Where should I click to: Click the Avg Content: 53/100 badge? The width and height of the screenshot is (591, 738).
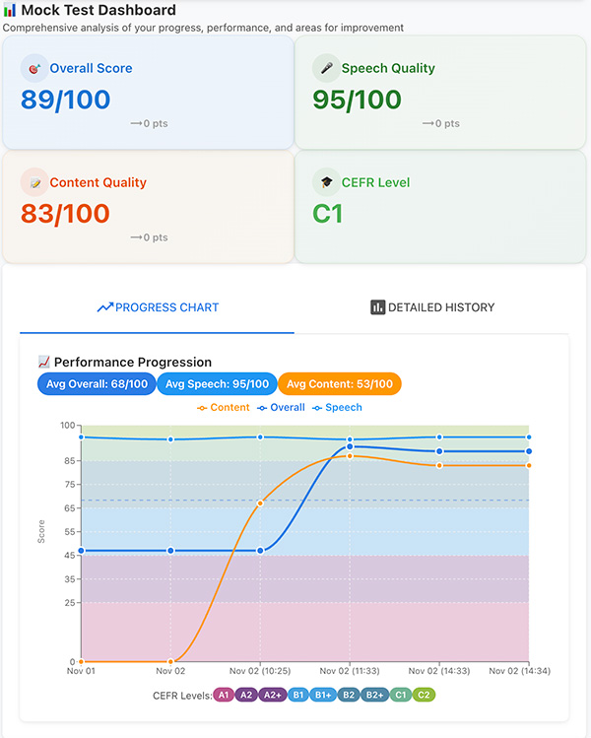point(340,384)
